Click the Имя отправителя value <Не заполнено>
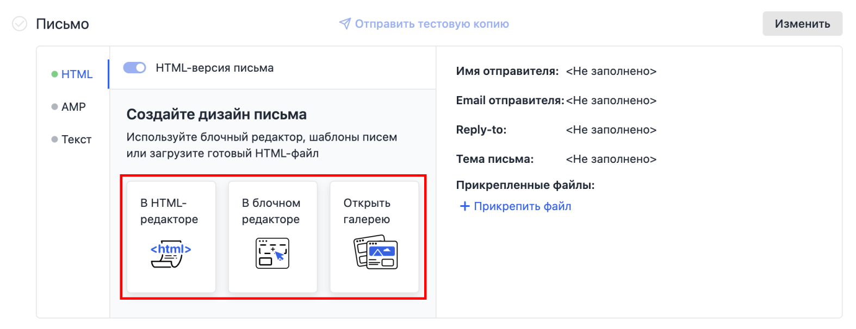 611,71
